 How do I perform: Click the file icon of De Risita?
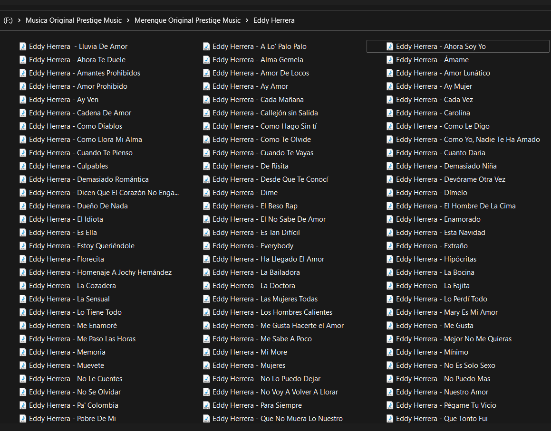point(206,166)
